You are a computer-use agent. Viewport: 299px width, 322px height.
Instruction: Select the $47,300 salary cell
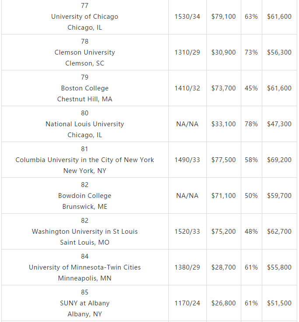point(279,124)
